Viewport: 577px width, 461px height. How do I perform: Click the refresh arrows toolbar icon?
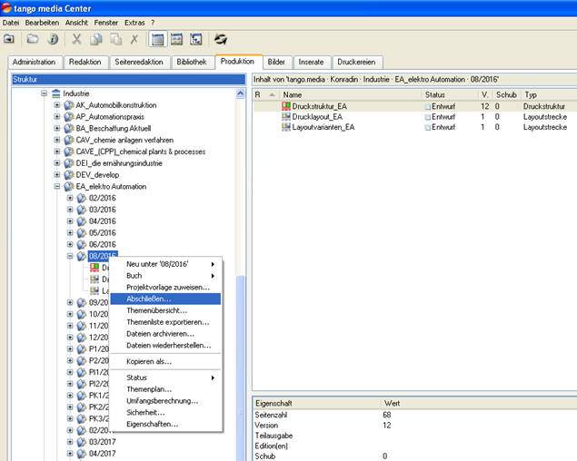click(220, 39)
